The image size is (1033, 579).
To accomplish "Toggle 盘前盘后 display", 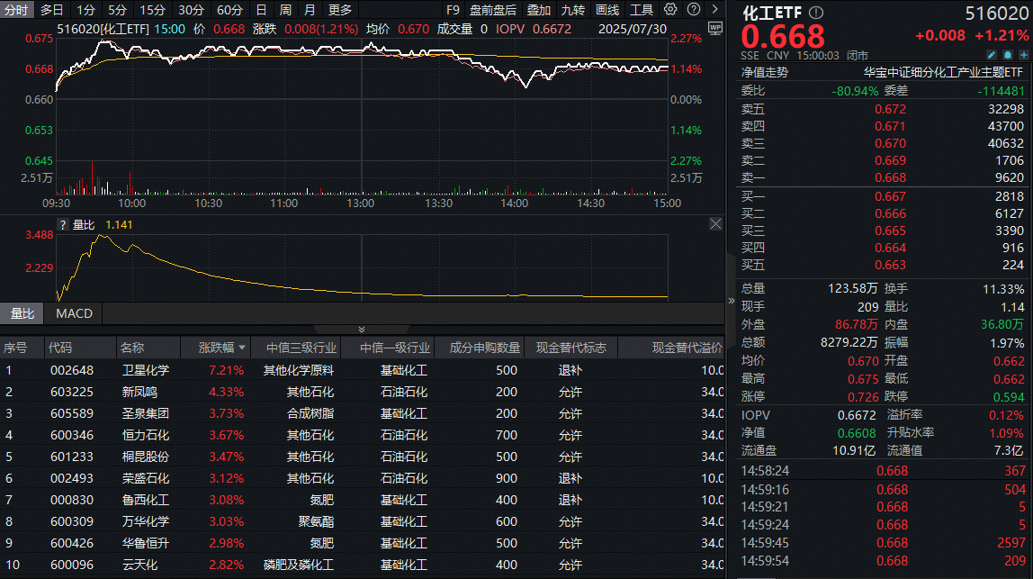I will [493, 10].
